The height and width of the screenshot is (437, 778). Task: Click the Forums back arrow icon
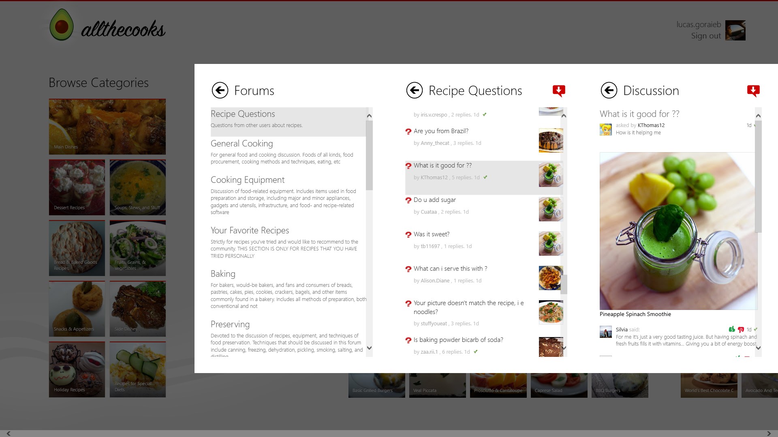[220, 90]
